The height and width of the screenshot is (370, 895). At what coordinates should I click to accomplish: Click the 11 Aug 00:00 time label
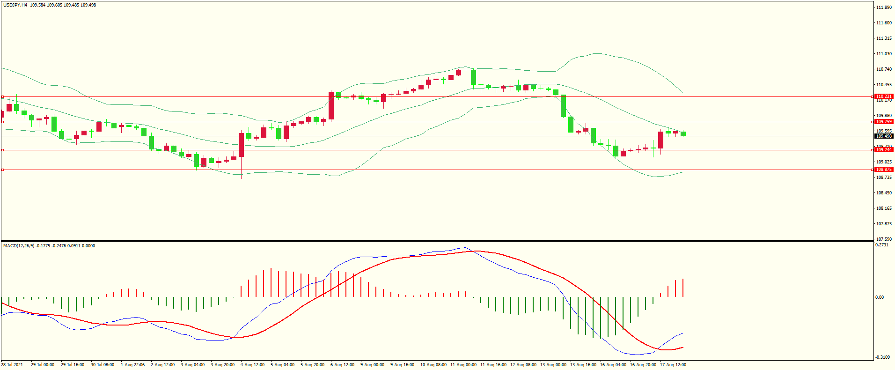click(463, 365)
